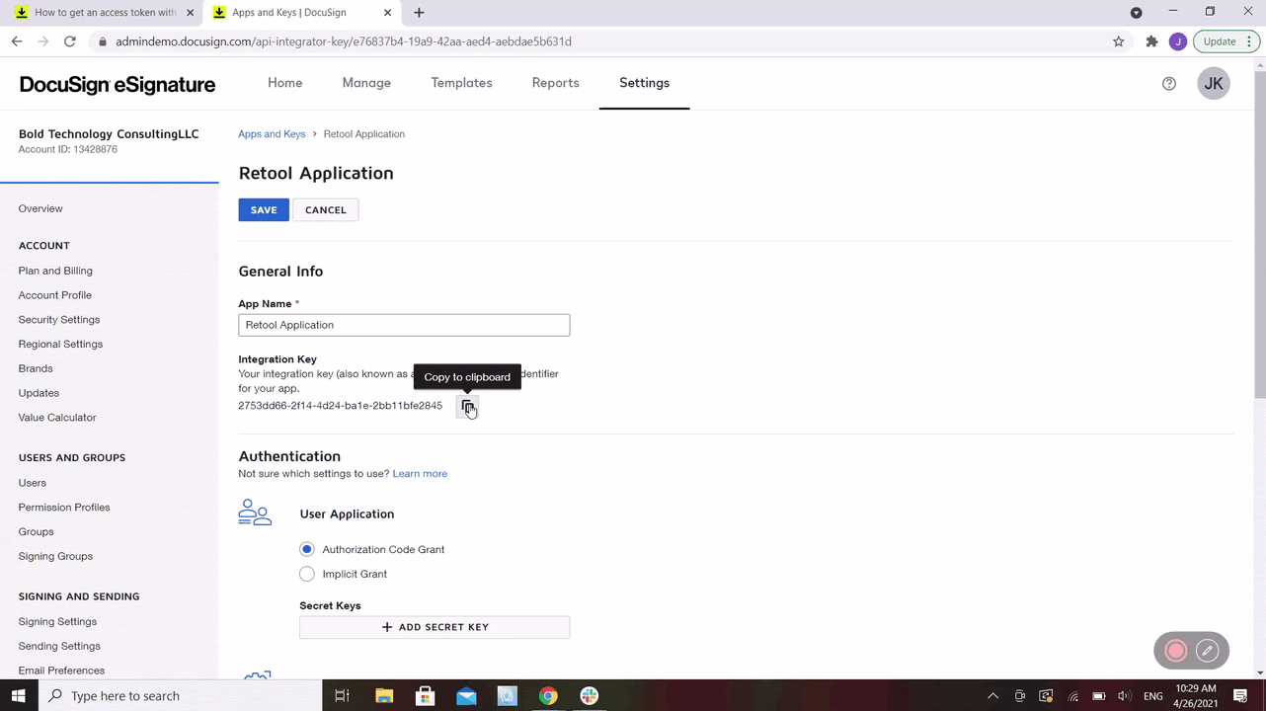Open Updates in the sidebar
The height and width of the screenshot is (711, 1266).
pyautogui.click(x=39, y=393)
